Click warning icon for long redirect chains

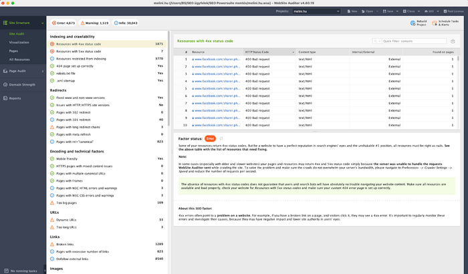(52, 127)
